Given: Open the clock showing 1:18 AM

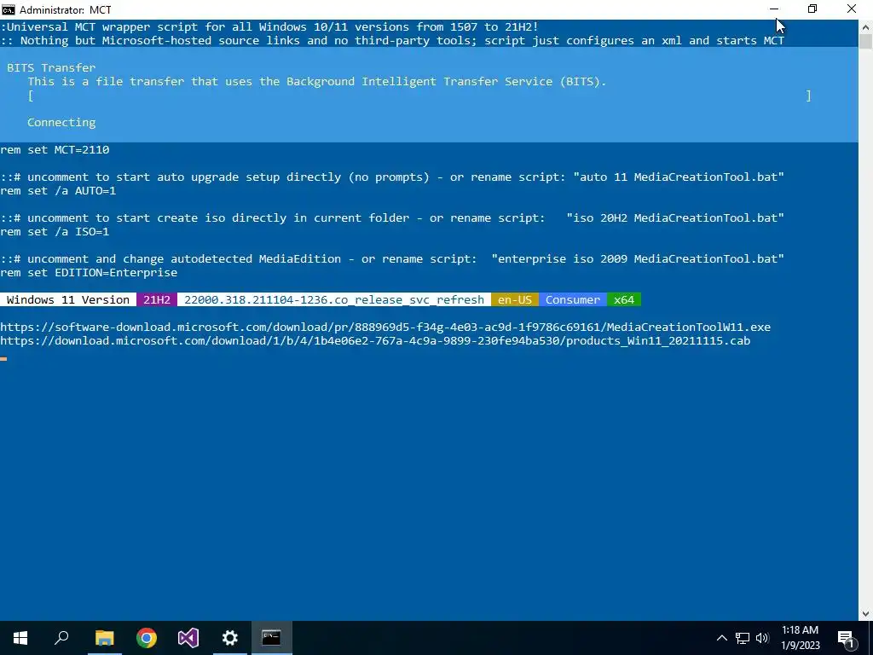Looking at the screenshot, I should pos(800,638).
